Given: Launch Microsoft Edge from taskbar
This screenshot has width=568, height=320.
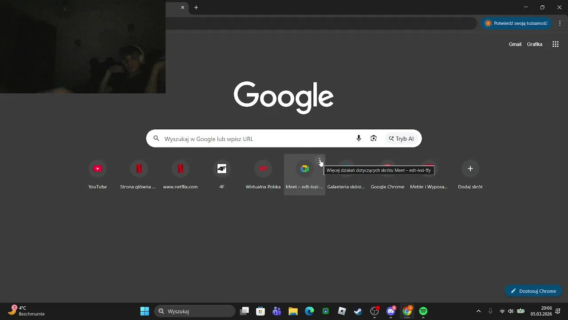Looking at the screenshot, I should pos(309,311).
